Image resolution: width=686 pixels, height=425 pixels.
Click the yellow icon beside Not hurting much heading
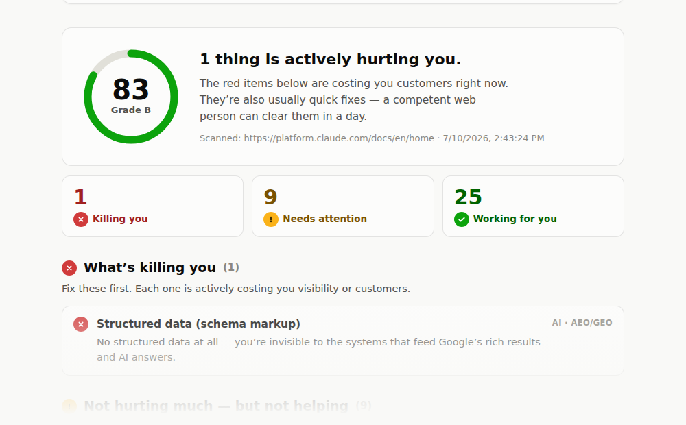69,405
